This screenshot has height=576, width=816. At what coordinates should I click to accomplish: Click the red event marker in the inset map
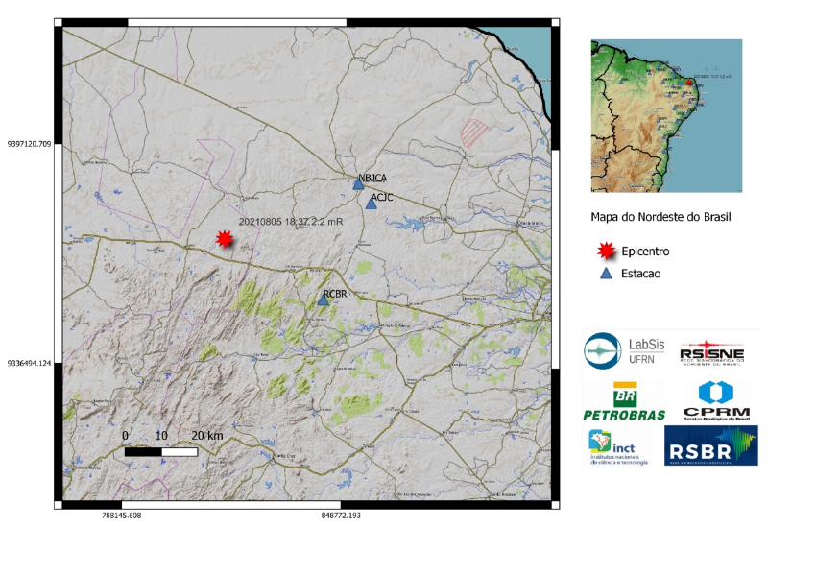pyautogui.click(x=688, y=83)
